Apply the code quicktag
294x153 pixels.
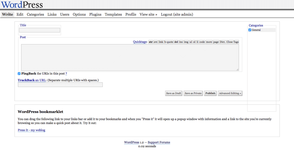click(202, 42)
